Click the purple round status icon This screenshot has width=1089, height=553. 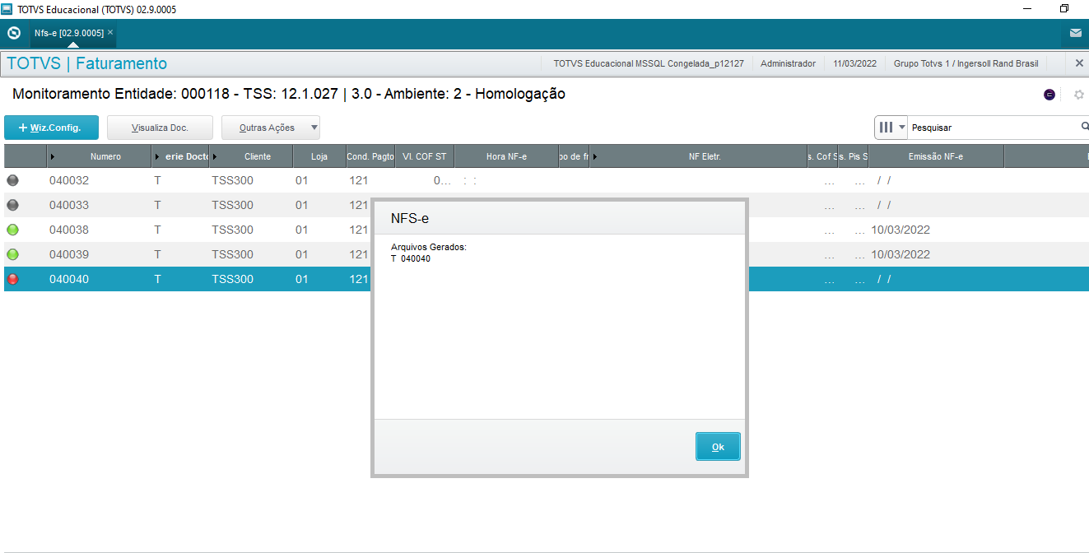click(x=1049, y=95)
